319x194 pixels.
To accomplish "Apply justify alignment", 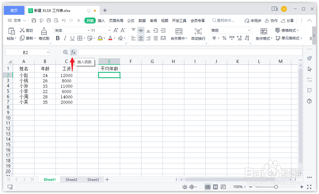I will 156,38.
